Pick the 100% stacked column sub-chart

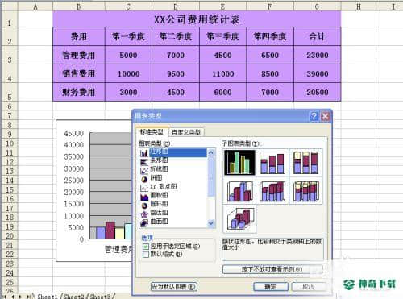coord(305,162)
